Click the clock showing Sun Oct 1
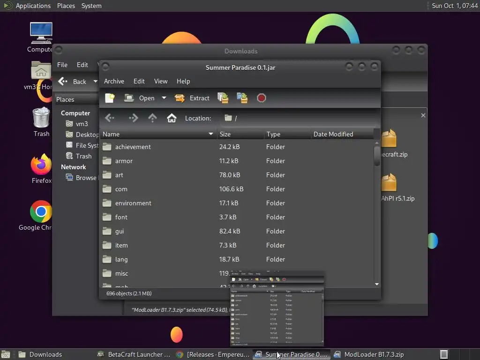This screenshot has height=360, width=480. (455, 6)
